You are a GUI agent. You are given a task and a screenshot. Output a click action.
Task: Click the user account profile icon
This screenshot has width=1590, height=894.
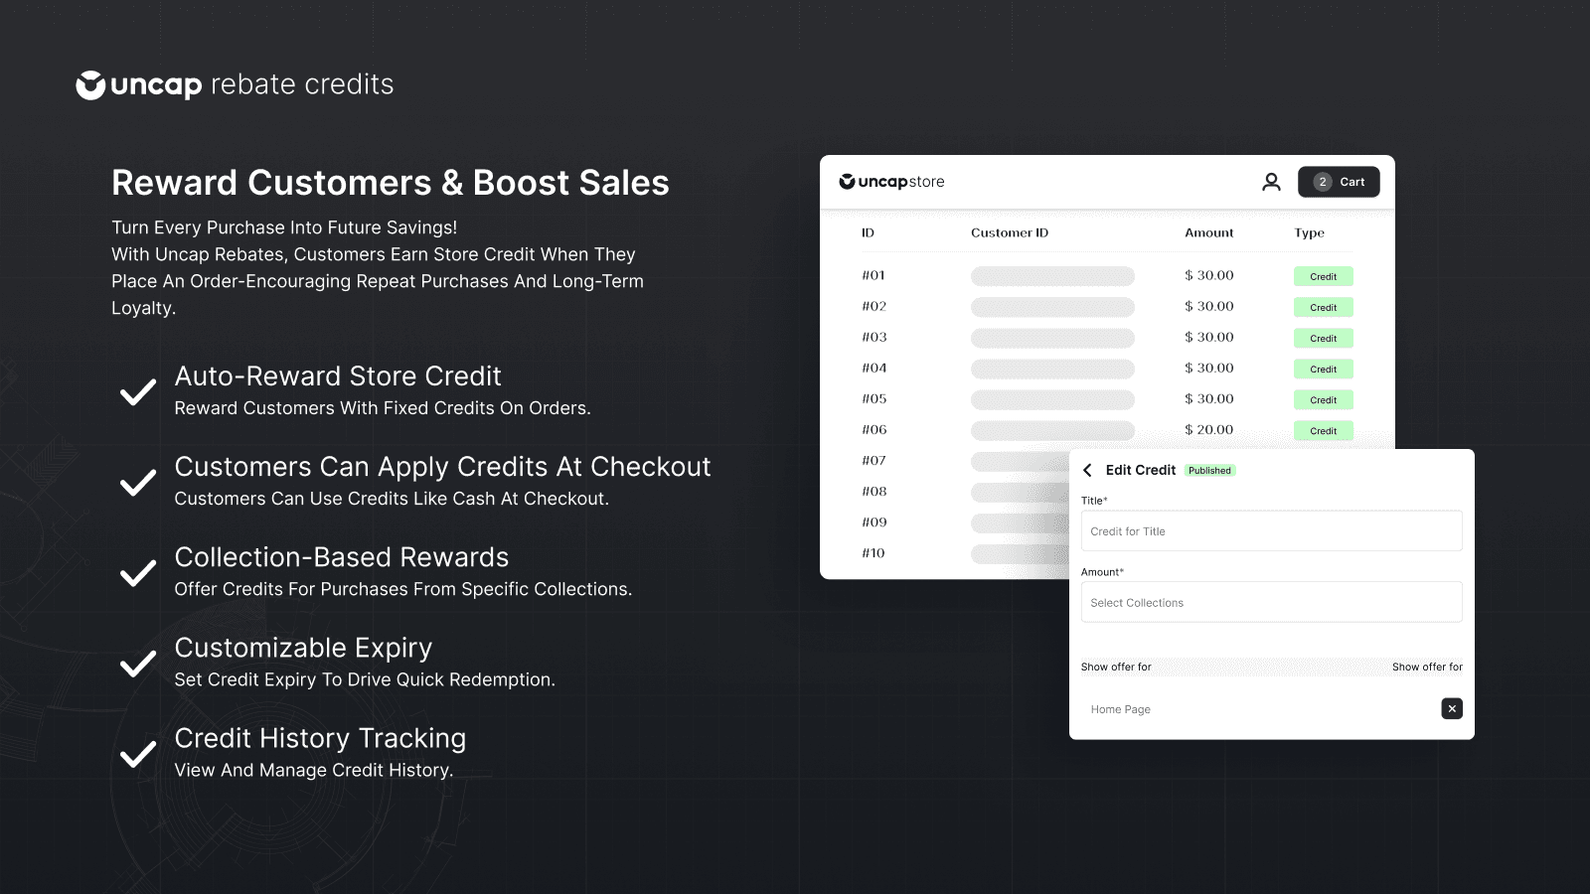[x=1271, y=182]
